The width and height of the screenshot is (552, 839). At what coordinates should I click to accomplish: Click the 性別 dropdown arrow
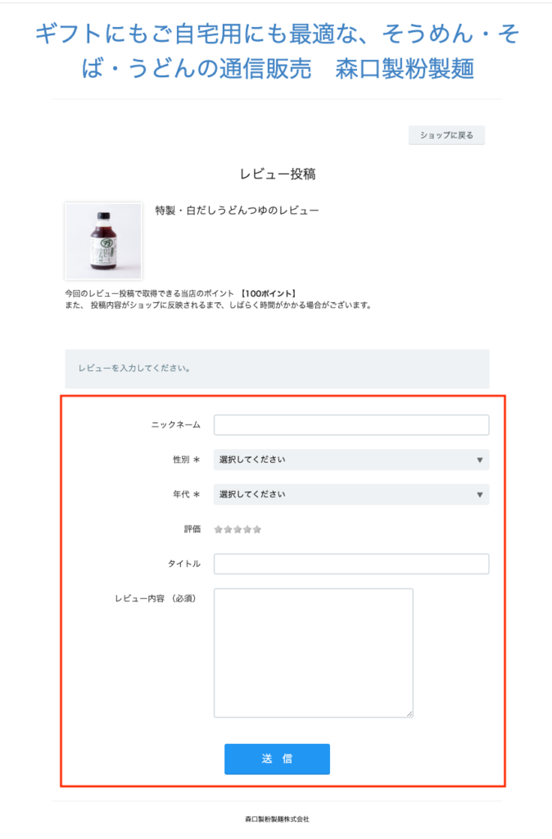click(479, 460)
